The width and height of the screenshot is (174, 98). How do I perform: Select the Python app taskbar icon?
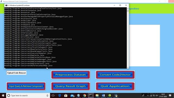coord(116,96)
